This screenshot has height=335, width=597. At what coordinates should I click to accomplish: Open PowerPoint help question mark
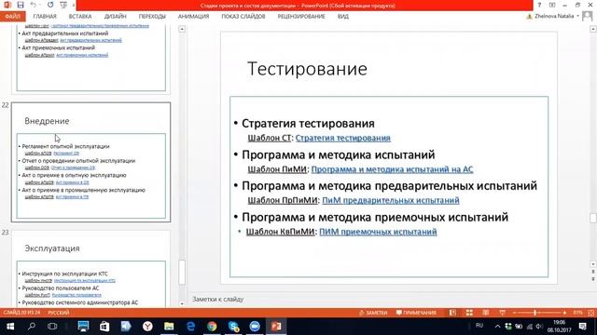539,5
